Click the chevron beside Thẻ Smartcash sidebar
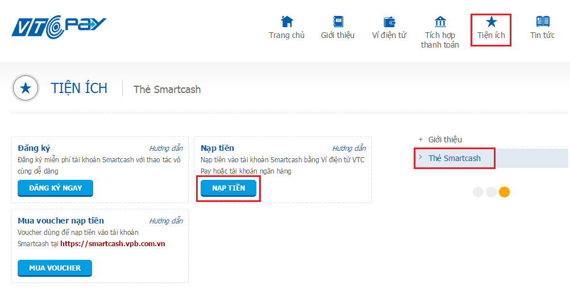This screenshot has width=570, height=291. [x=421, y=157]
